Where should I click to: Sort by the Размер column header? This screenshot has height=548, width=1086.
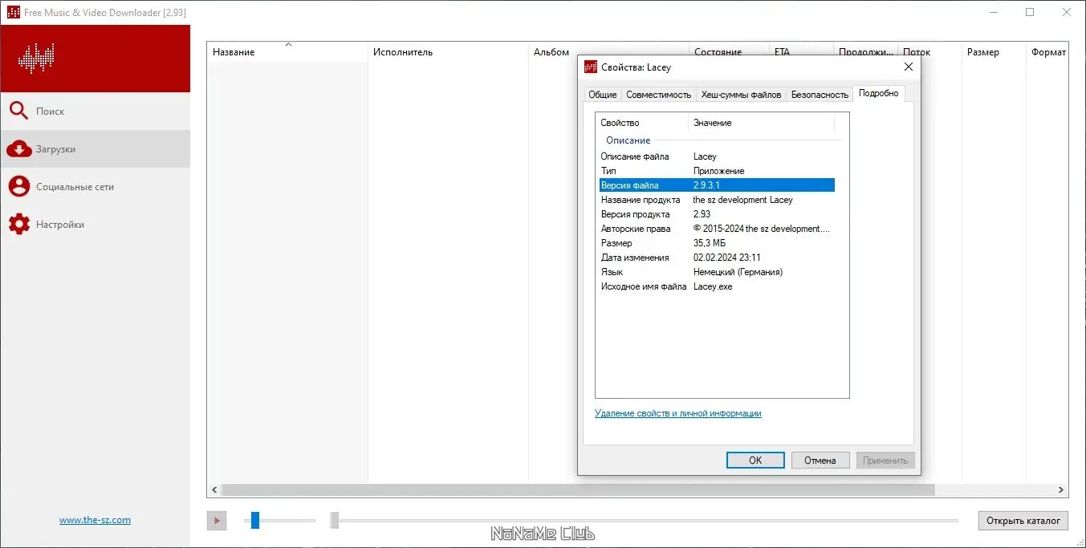coord(994,52)
